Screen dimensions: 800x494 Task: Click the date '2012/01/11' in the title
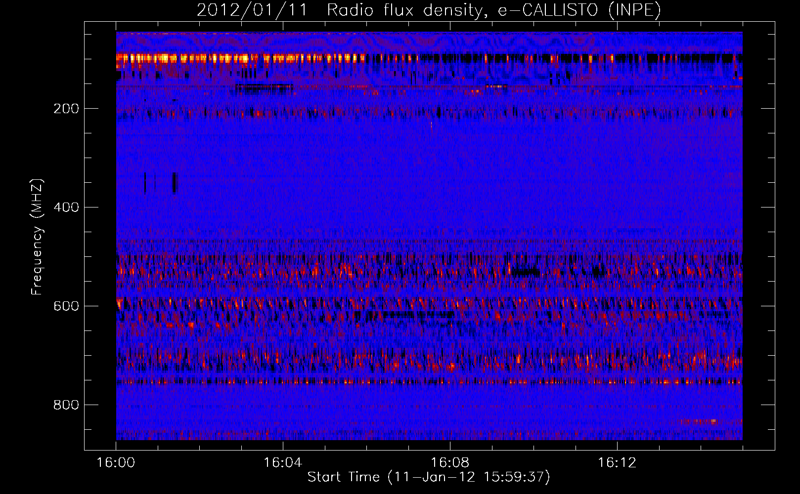pyautogui.click(x=252, y=10)
